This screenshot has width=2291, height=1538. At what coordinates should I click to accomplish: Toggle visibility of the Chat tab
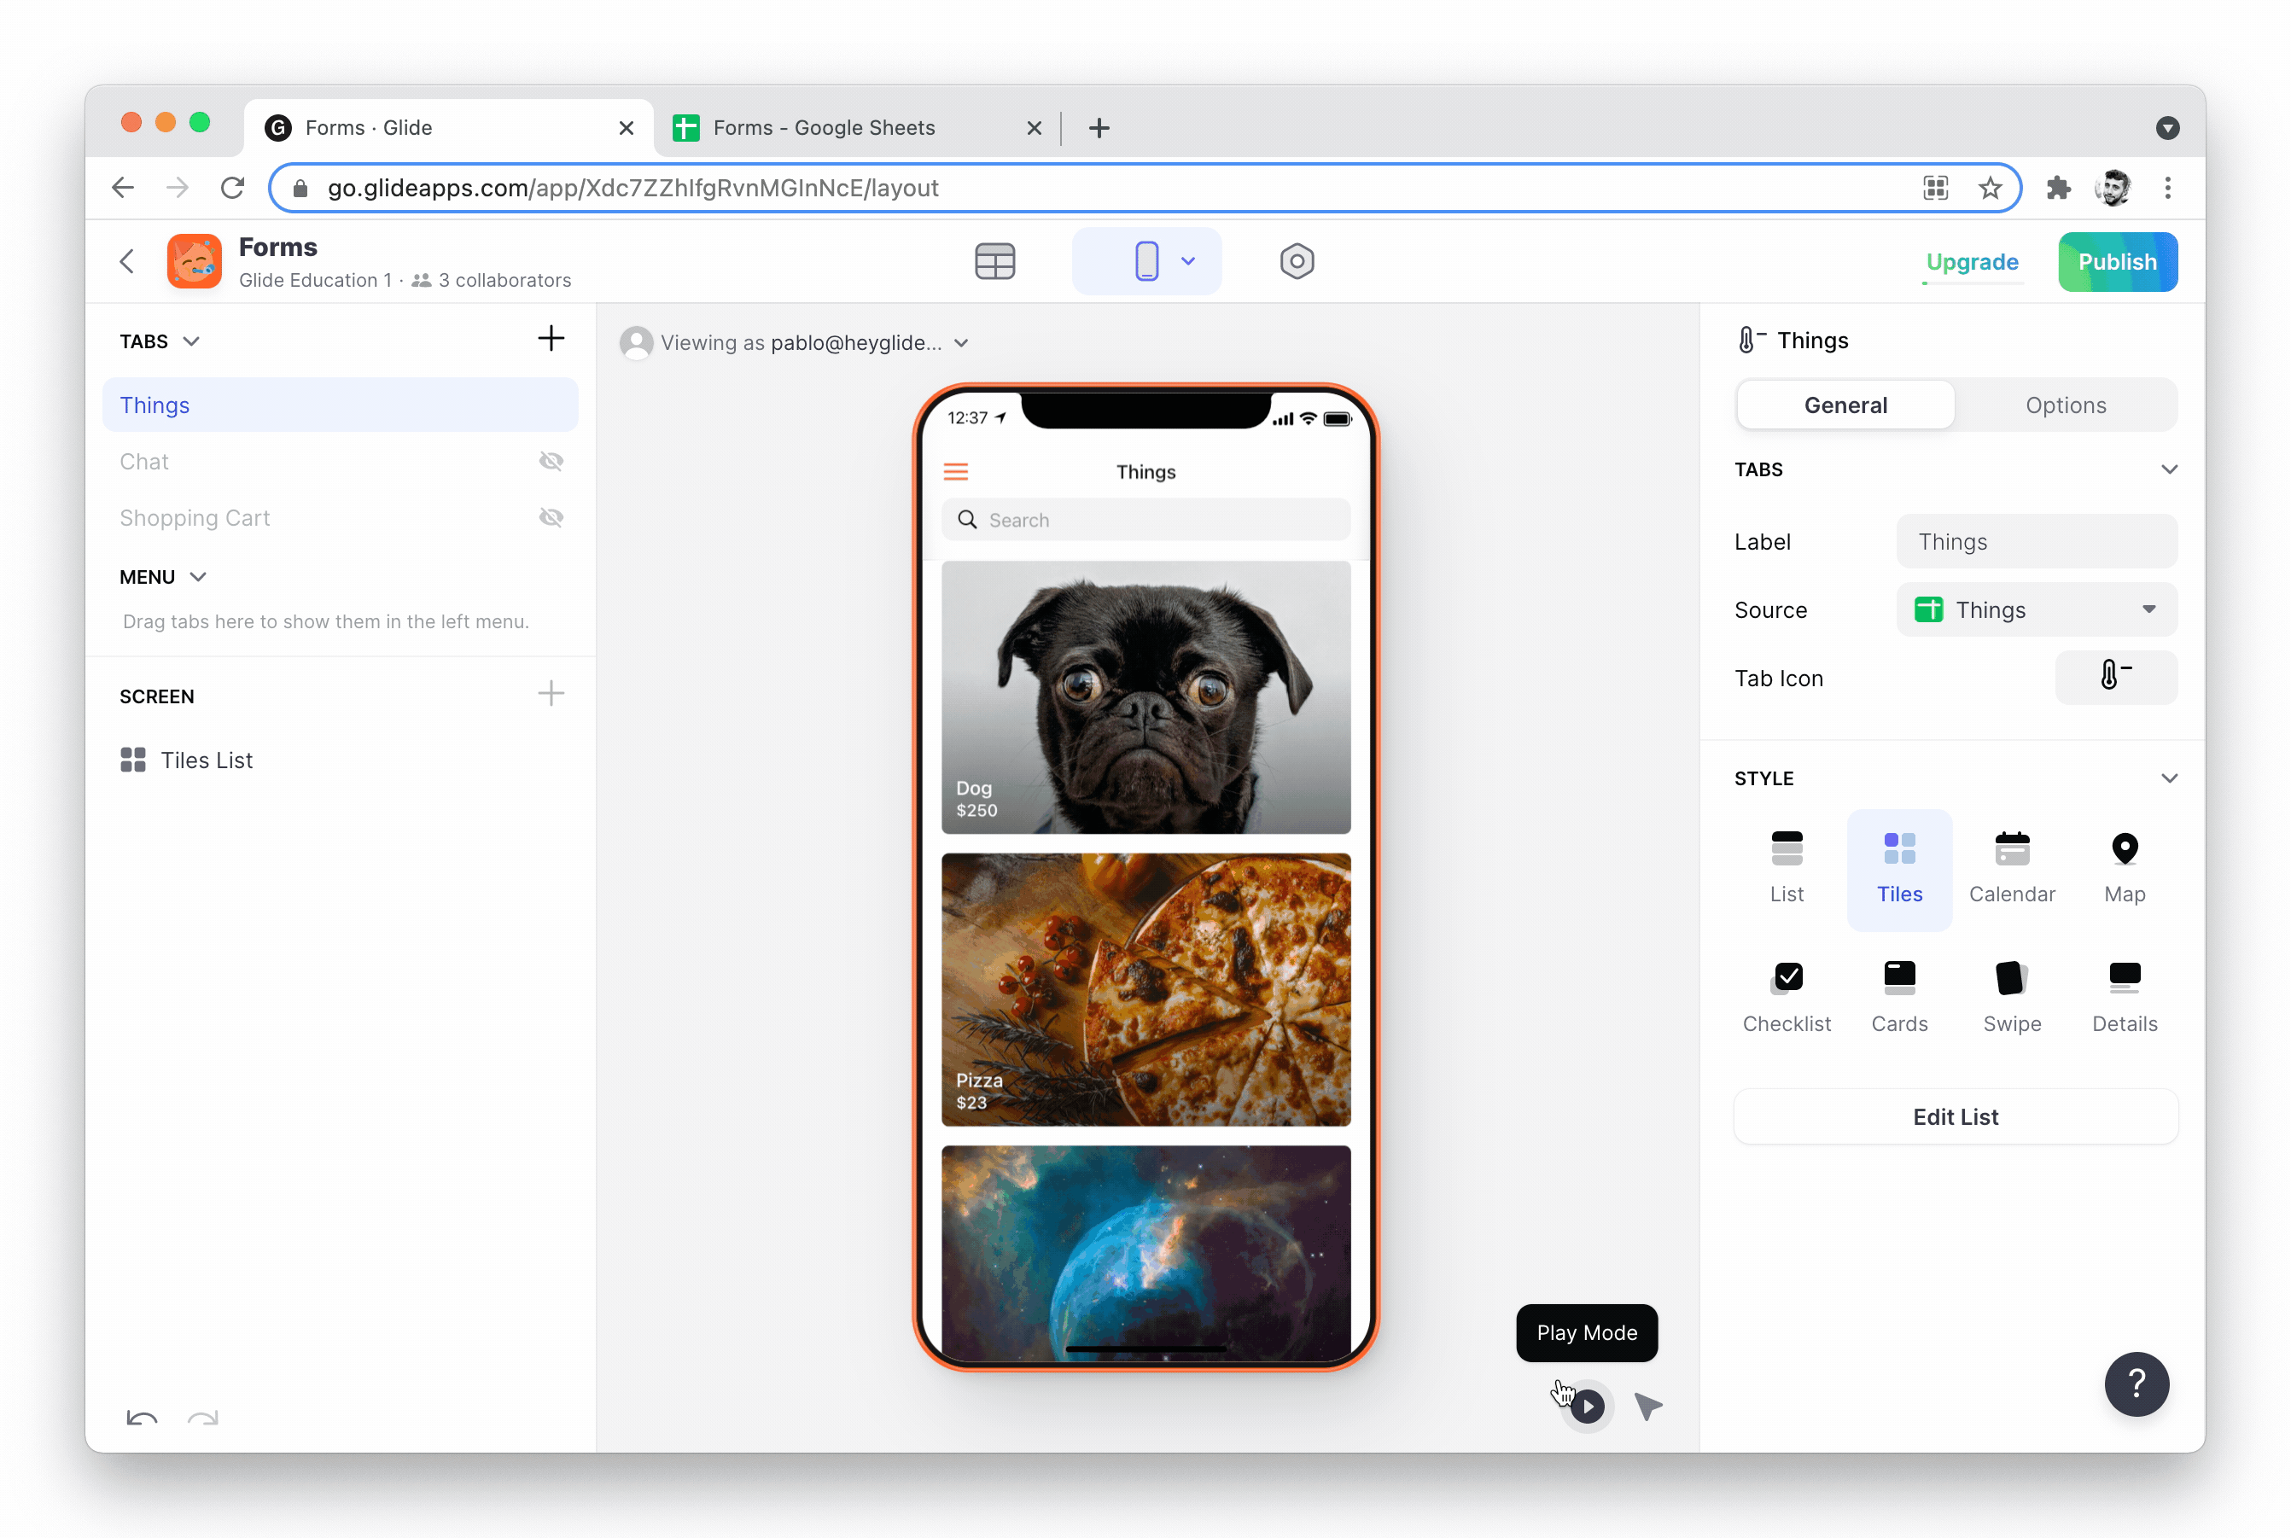click(x=551, y=461)
